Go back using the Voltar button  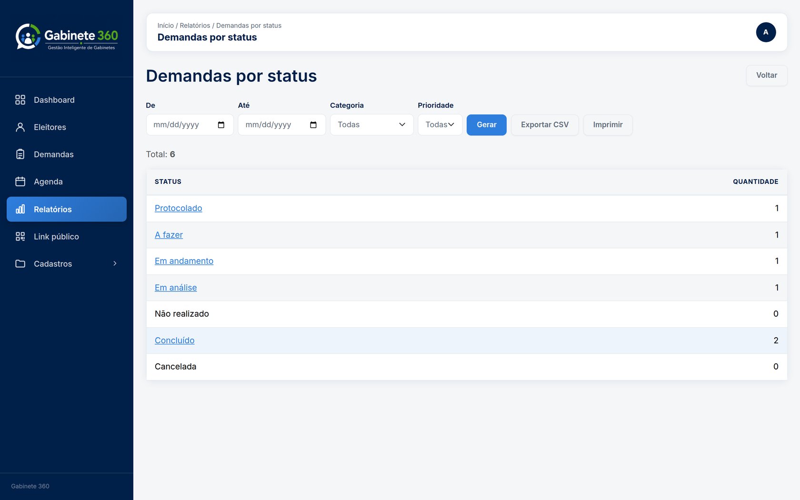coord(766,75)
